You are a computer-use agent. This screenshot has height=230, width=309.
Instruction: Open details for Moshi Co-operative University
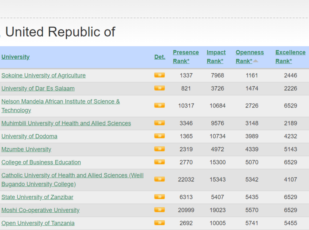click(159, 210)
